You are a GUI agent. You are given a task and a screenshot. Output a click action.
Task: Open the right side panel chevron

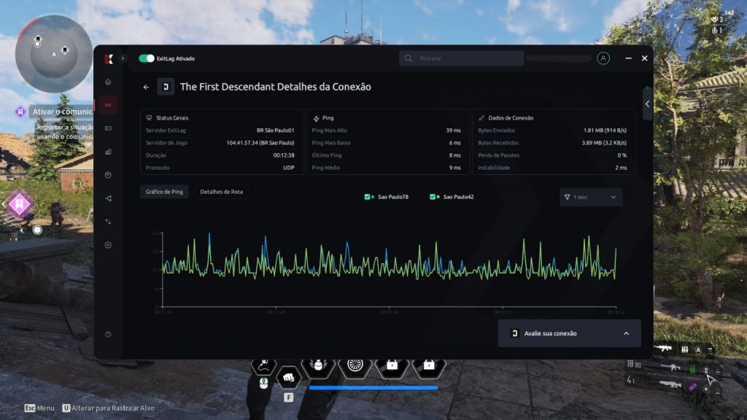tap(648, 104)
